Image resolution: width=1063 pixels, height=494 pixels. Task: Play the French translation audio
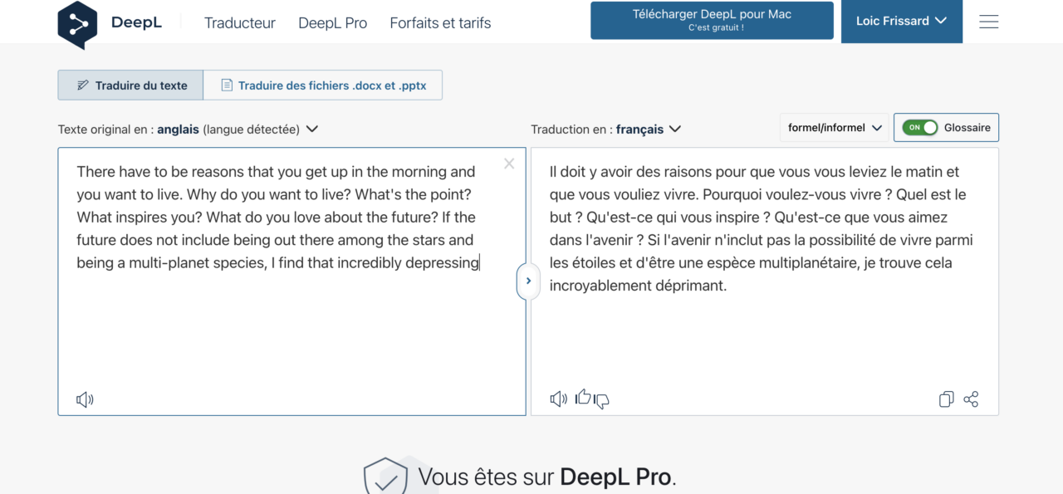pyautogui.click(x=558, y=399)
